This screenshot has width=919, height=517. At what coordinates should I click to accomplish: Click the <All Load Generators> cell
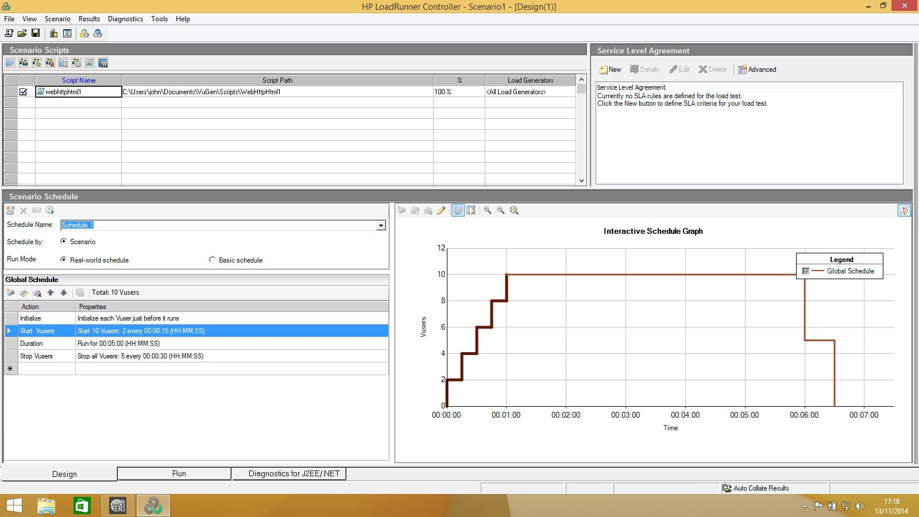pos(530,92)
